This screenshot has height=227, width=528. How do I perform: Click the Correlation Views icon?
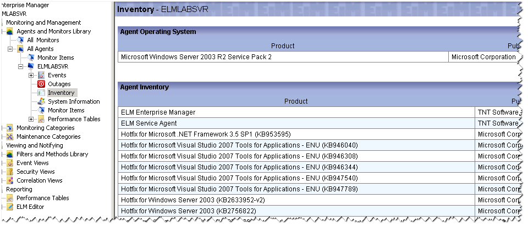tap(10, 180)
